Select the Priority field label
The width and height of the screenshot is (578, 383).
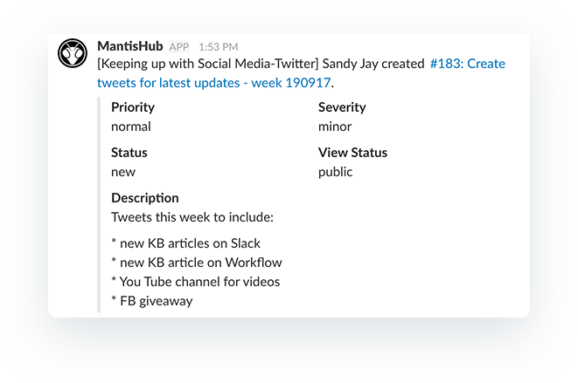pos(133,107)
